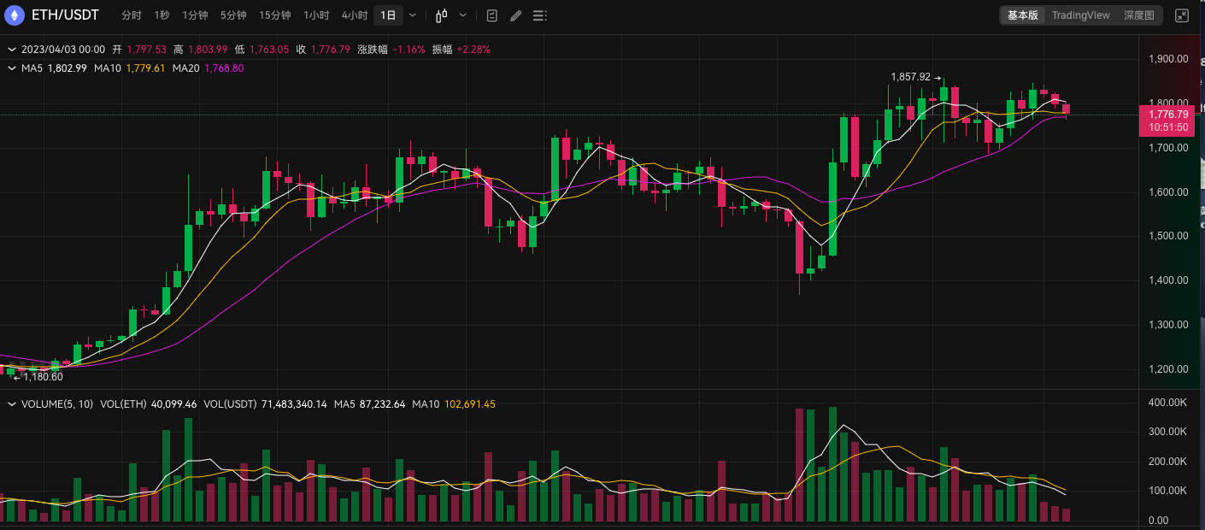The width and height of the screenshot is (1205, 530).
Task: Open the candlestick chart type icon
Action: coord(441,15)
